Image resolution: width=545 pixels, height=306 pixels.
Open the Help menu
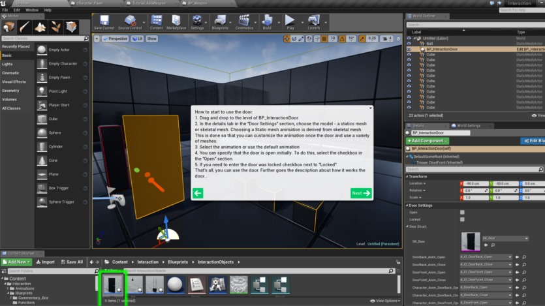click(x=48, y=10)
